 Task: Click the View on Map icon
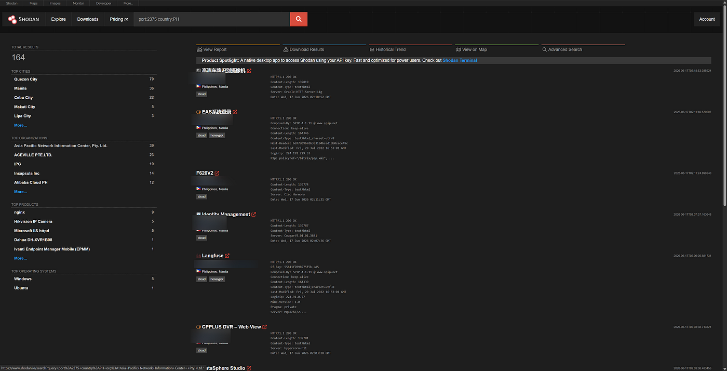458,49
